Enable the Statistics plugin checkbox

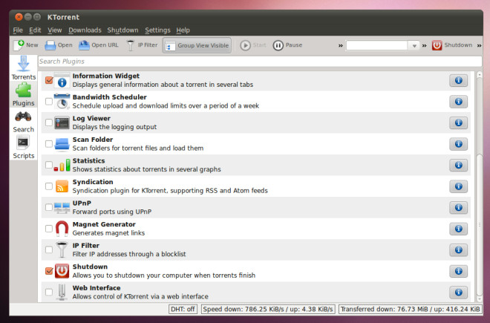coord(49,165)
